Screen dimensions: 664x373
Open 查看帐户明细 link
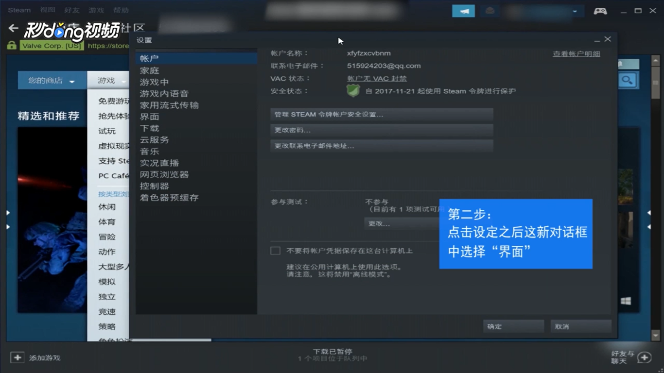click(x=576, y=53)
